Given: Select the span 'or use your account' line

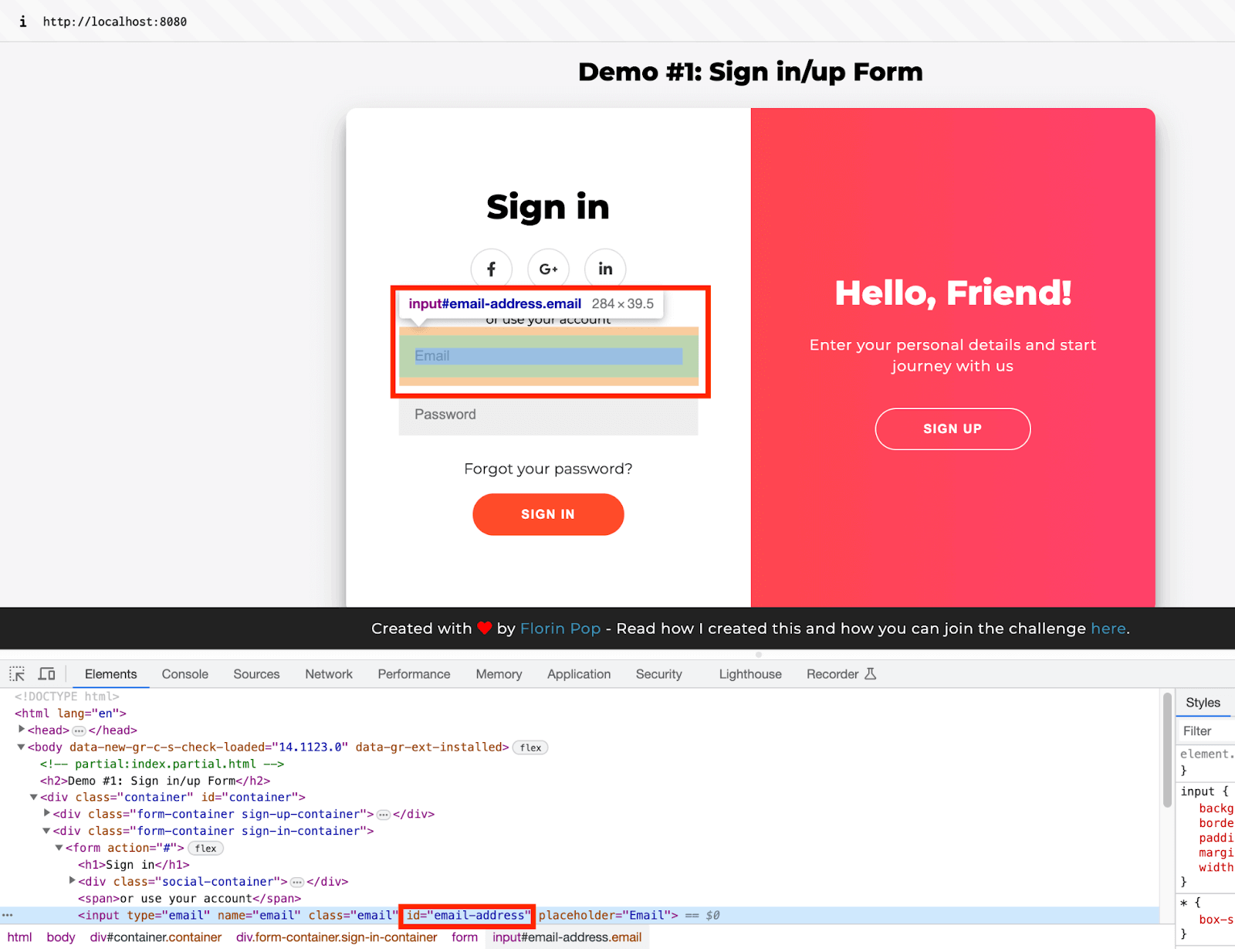Looking at the screenshot, I should pos(189,899).
